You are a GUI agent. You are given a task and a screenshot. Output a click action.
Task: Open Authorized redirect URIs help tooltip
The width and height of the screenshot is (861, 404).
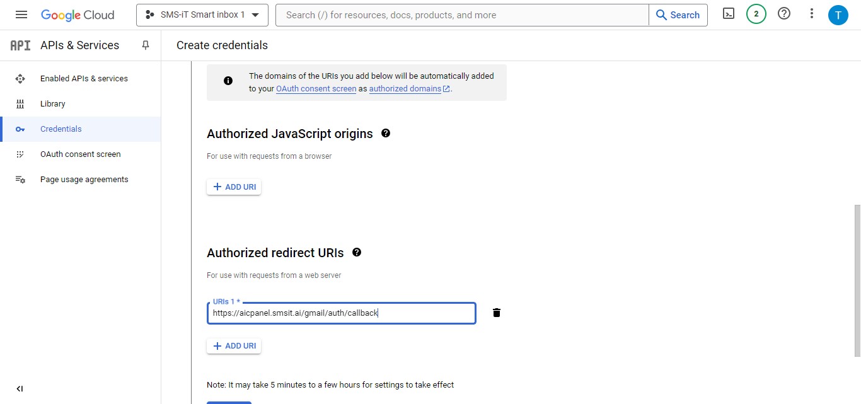pyautogui.click(x=357, y=252)
